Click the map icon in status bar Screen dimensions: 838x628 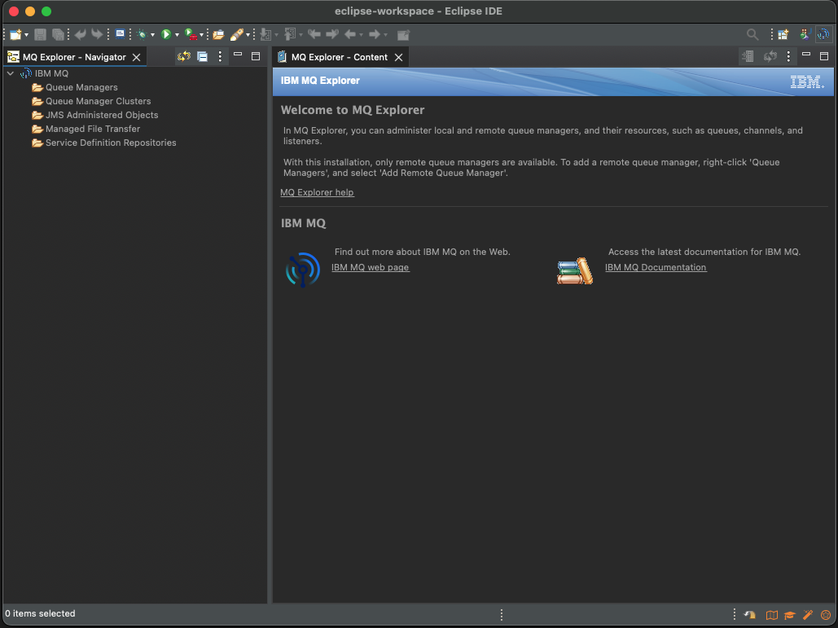point(772,615)
